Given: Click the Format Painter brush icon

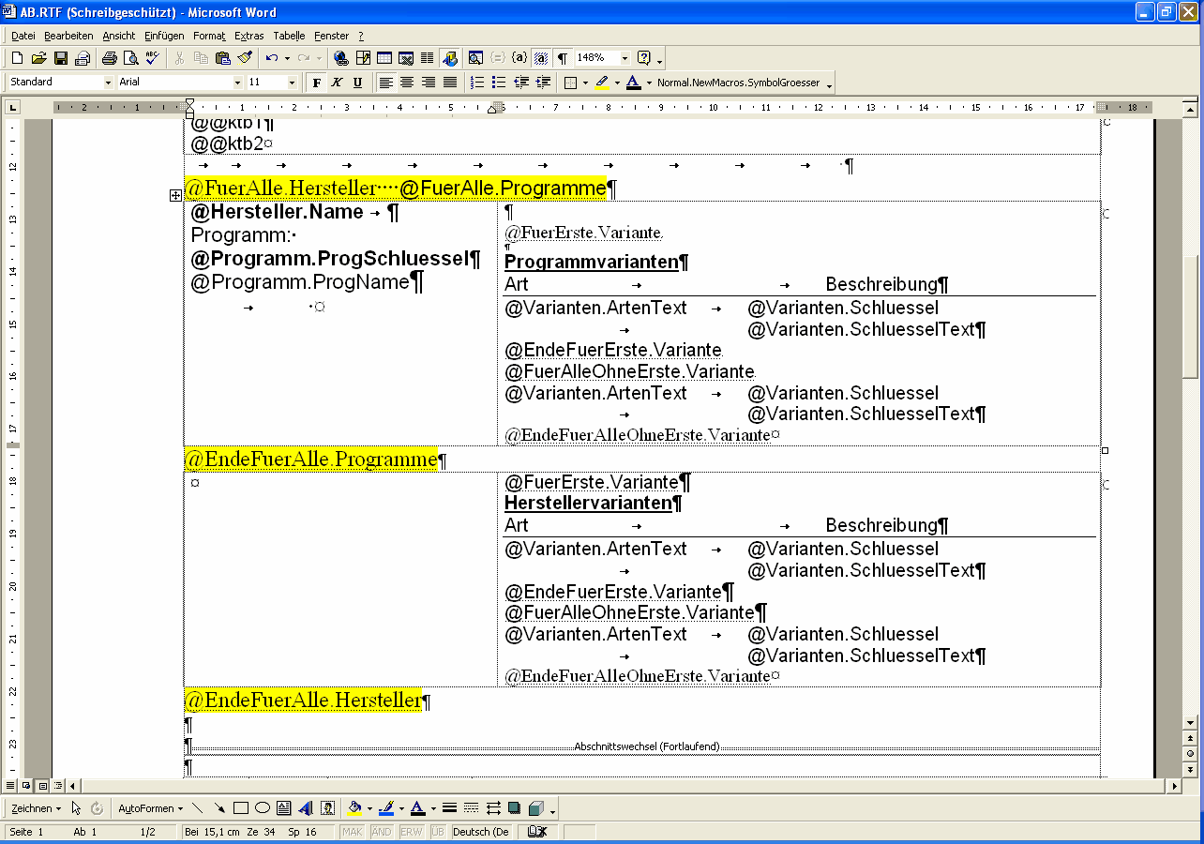Looking at the screenshot, I should click(245, 58).
